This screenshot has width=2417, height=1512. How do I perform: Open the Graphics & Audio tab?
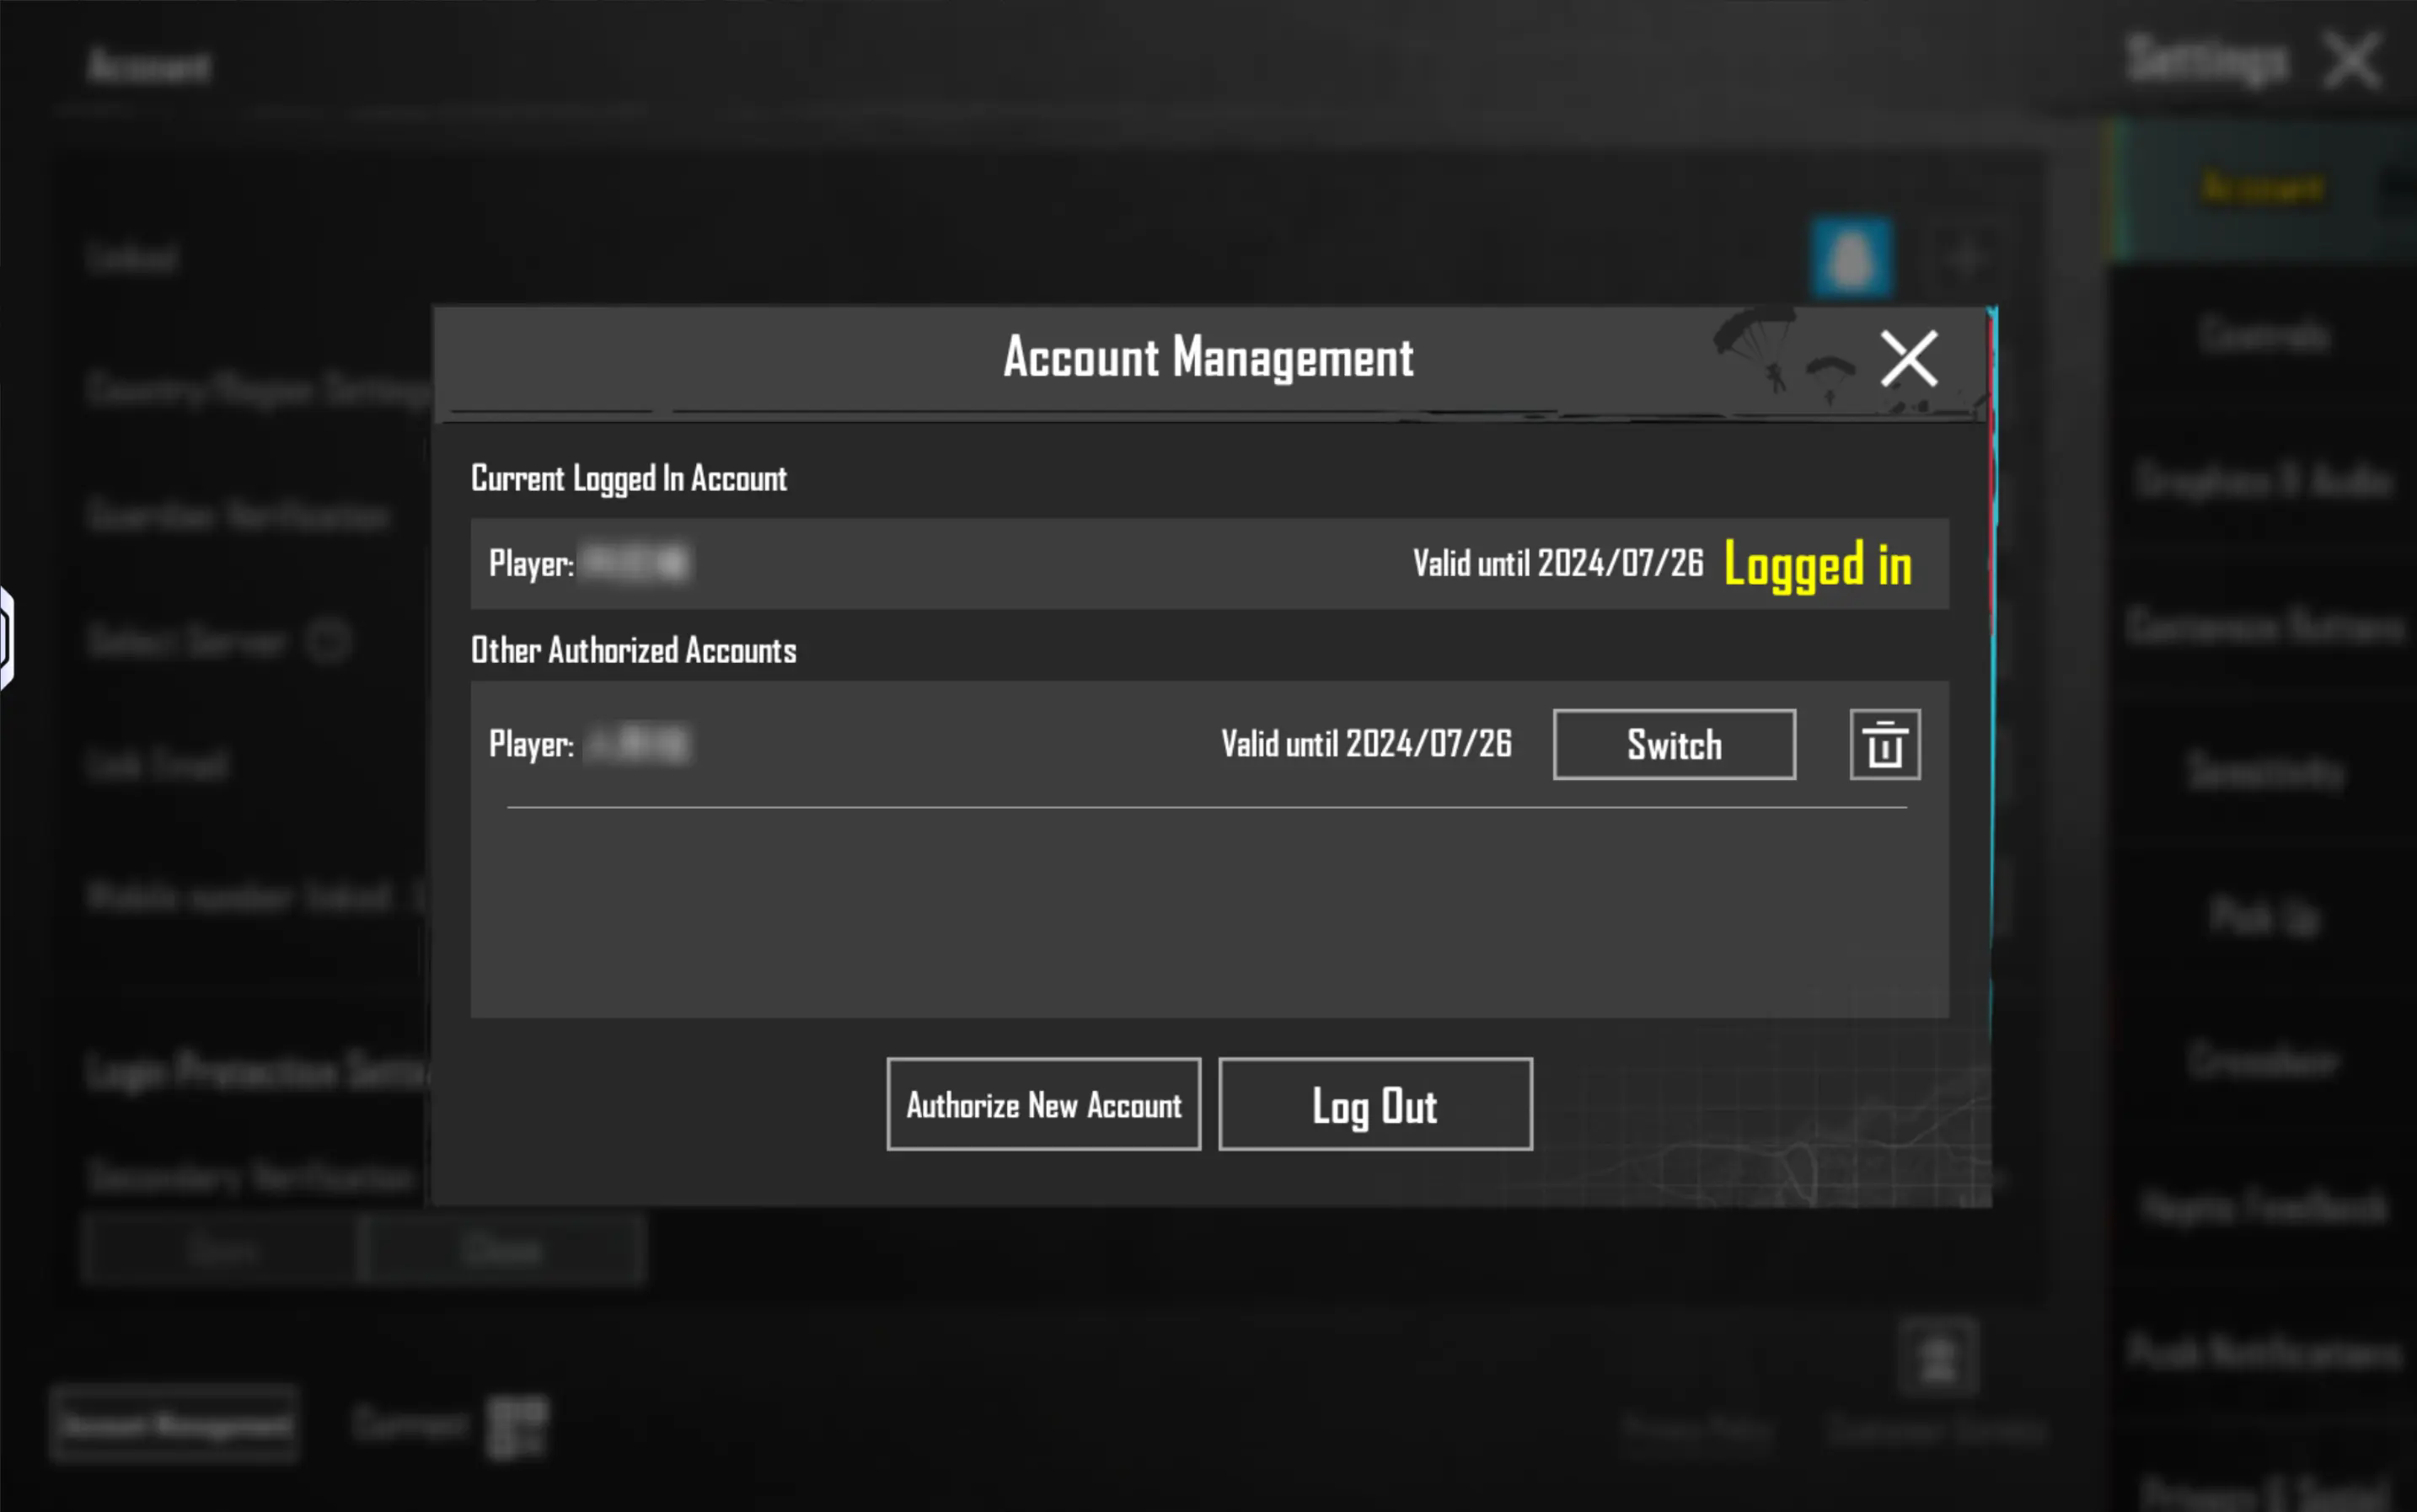(x=2263, y=481)
